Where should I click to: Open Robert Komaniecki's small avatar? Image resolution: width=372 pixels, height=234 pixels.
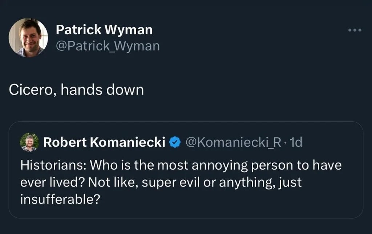coord(29,142)
